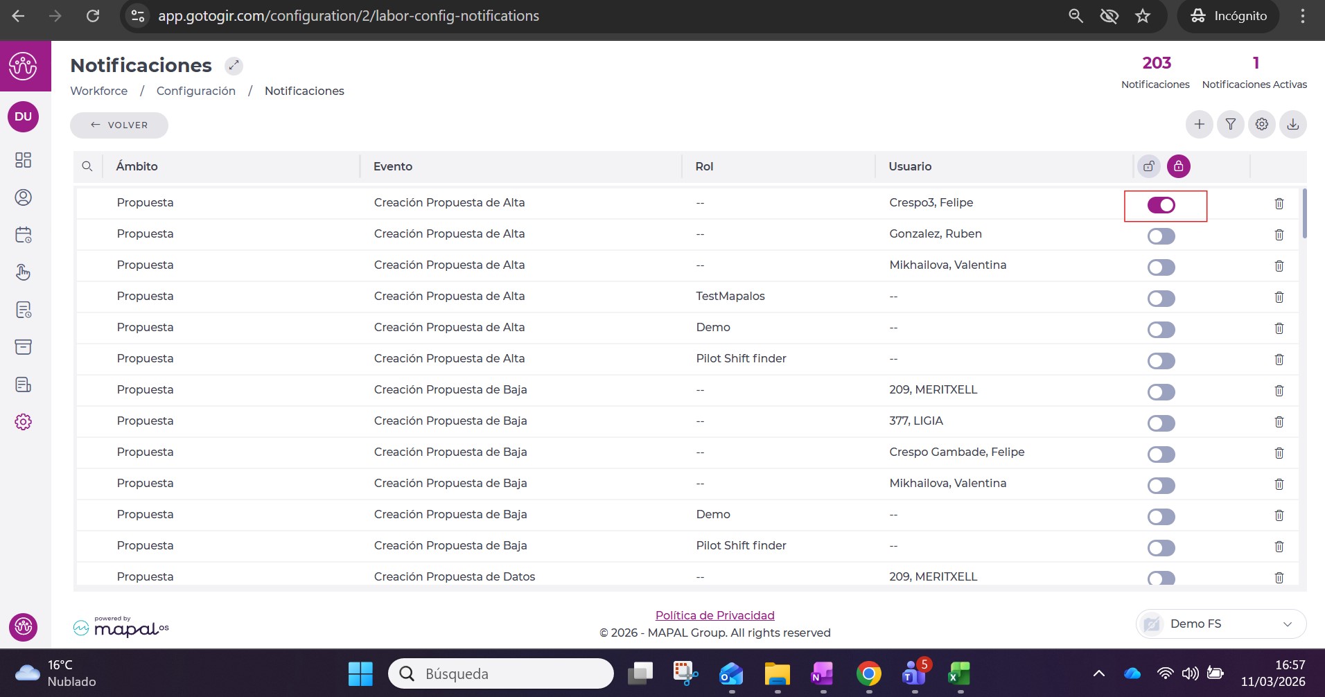This screenshot has height=697, width=1325.
Task: Open the sidebar configuration gear icon
Action: tap(24, 422)
